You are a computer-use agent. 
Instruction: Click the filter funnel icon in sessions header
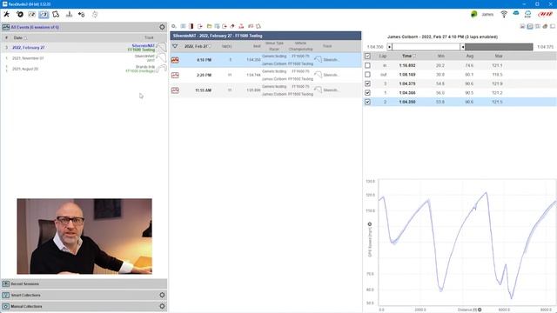175,46
